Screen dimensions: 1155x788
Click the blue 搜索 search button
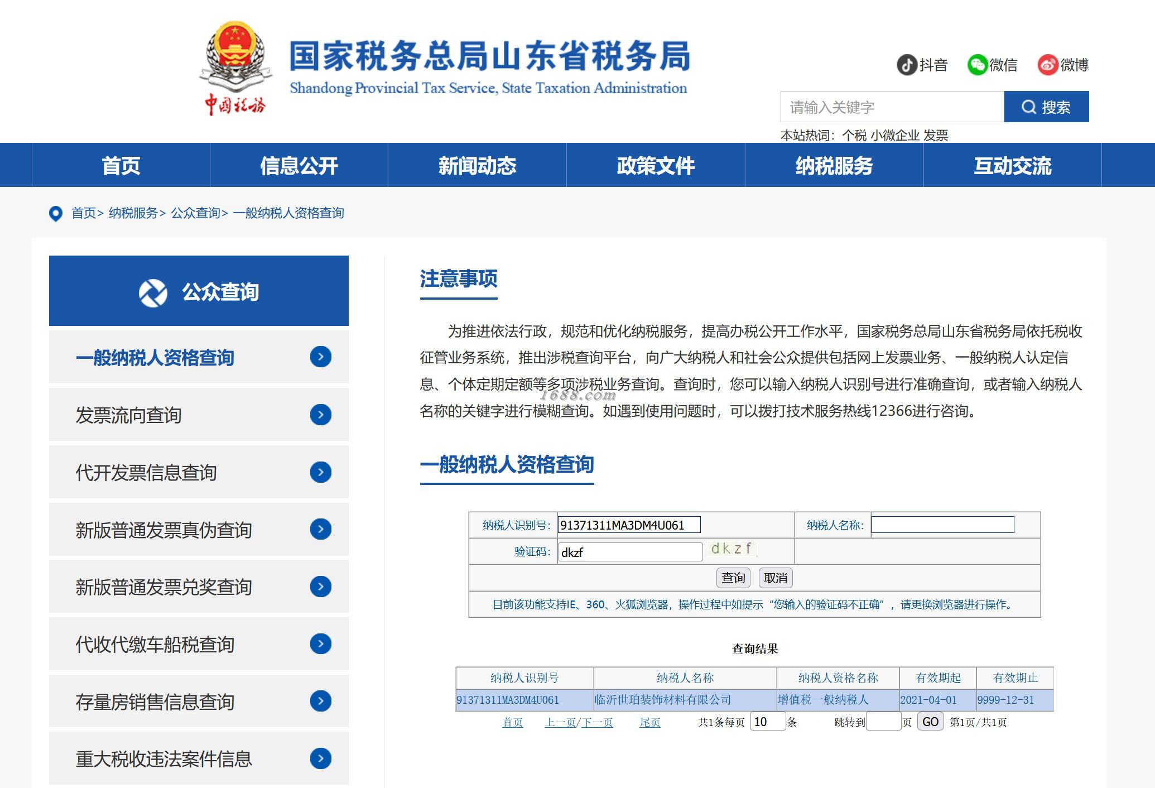click(x=1046, y=107)
